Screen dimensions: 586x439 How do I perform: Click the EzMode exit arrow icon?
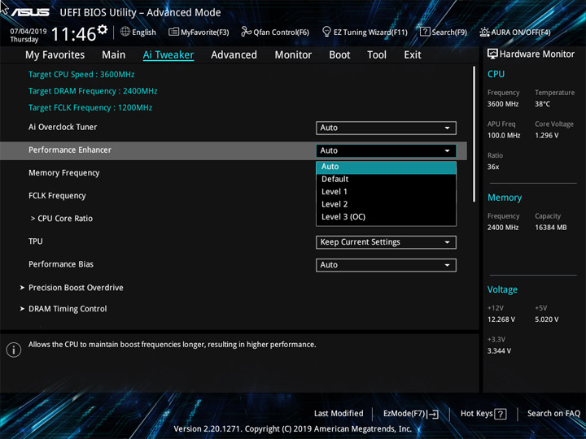tap(433, 414)
